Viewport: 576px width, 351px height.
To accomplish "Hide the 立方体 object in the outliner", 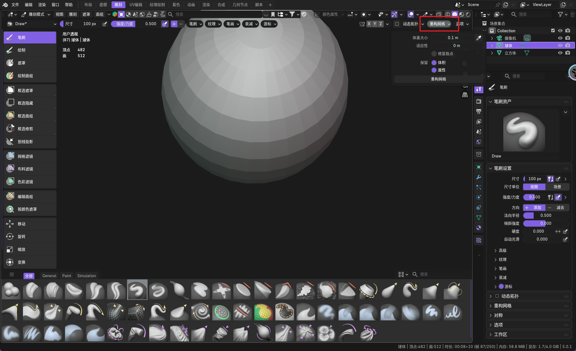I will coord(560,53).
